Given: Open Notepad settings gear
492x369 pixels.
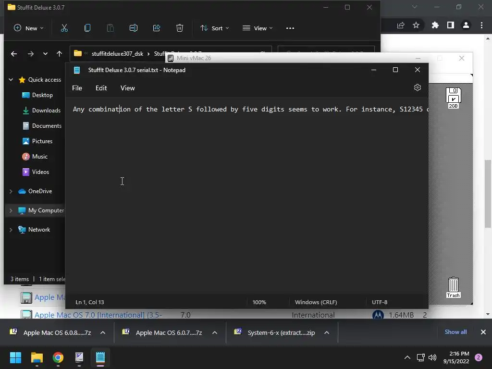Looking at the screenshot, I should [418, 87].
